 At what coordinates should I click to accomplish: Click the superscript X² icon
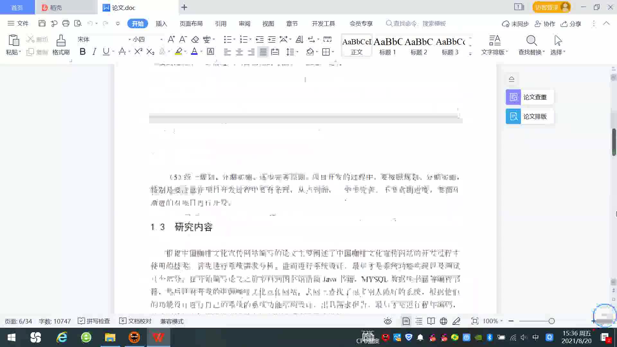coord(138,52)
